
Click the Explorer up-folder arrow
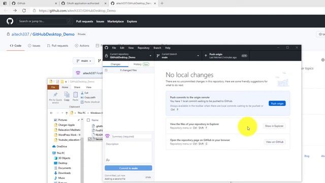(x=67, y=113)
